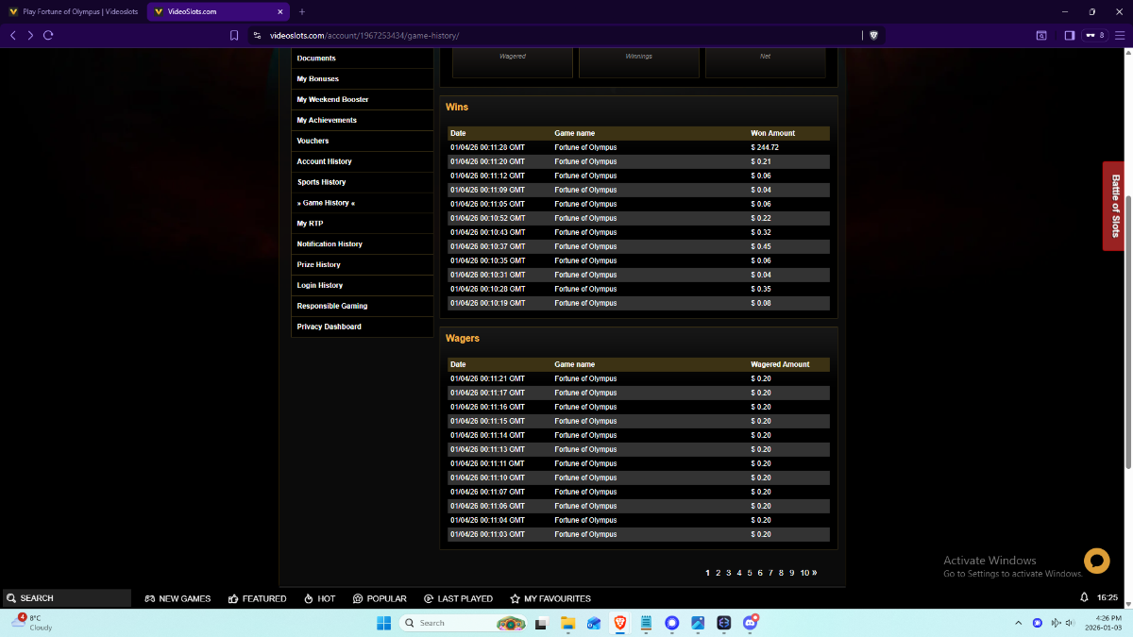Open the Battle of Slots side panel

click(x=1114, y=206)
